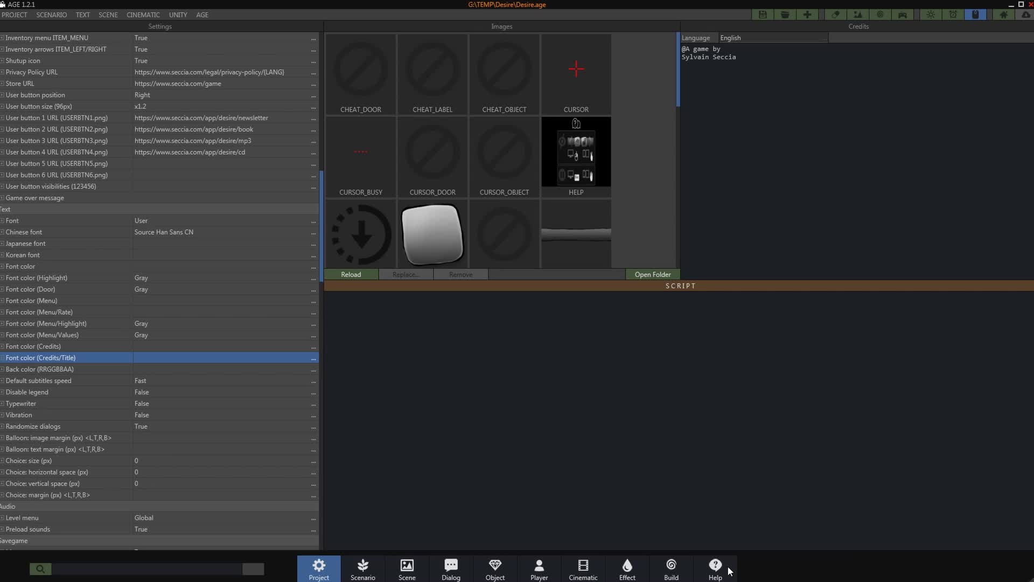Click the search magnifier button at bottom left
The width and height of the screenshot is (1034, 582).
40,569
